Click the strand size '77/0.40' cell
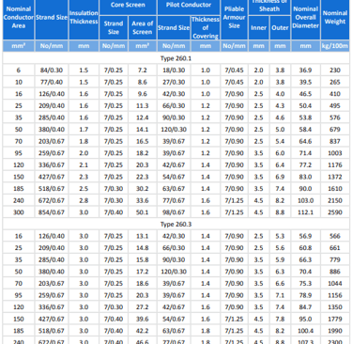Viewport: 352px width, 344px height. click(x=52, y=83)
